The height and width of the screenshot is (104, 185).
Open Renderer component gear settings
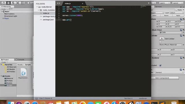184,58
